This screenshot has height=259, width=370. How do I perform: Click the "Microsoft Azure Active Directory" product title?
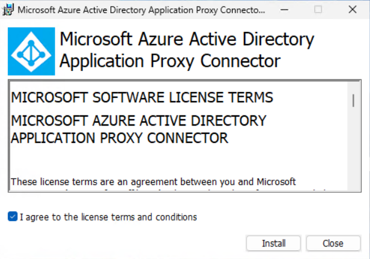187,39
